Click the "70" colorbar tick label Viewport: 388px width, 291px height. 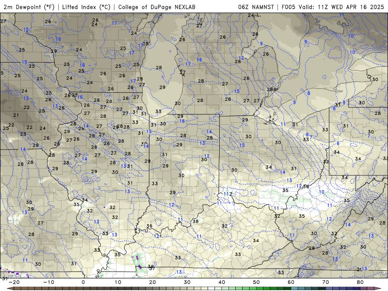(325, 282)
